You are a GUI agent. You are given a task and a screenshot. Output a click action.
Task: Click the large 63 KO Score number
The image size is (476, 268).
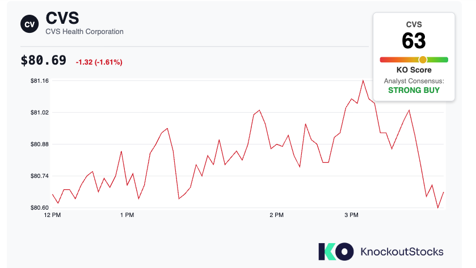[414, 41]
